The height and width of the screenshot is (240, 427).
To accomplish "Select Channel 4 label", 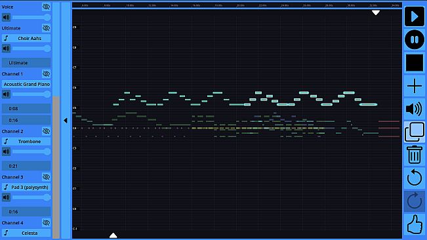I will tap(12, 222).
